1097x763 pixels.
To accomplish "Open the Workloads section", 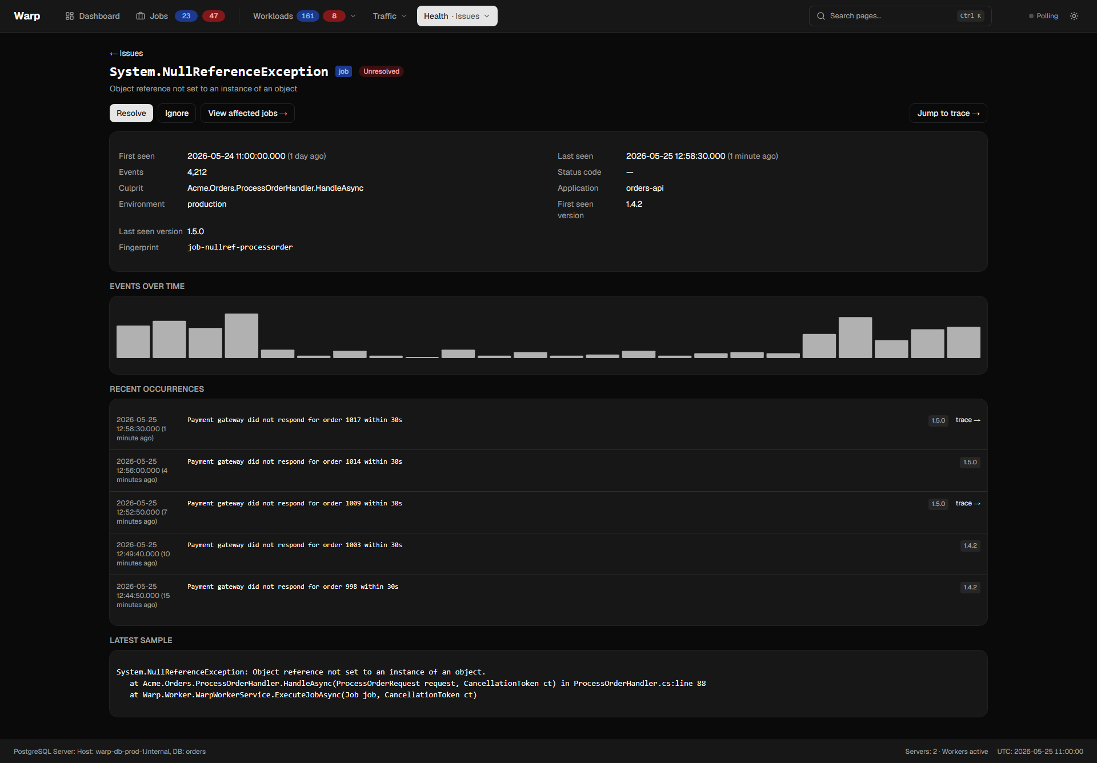I will 273,16.
